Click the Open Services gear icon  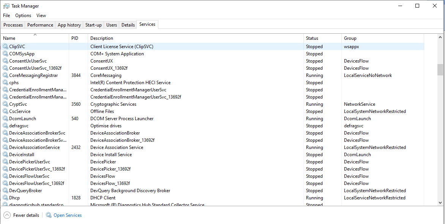tap(49, 215)
